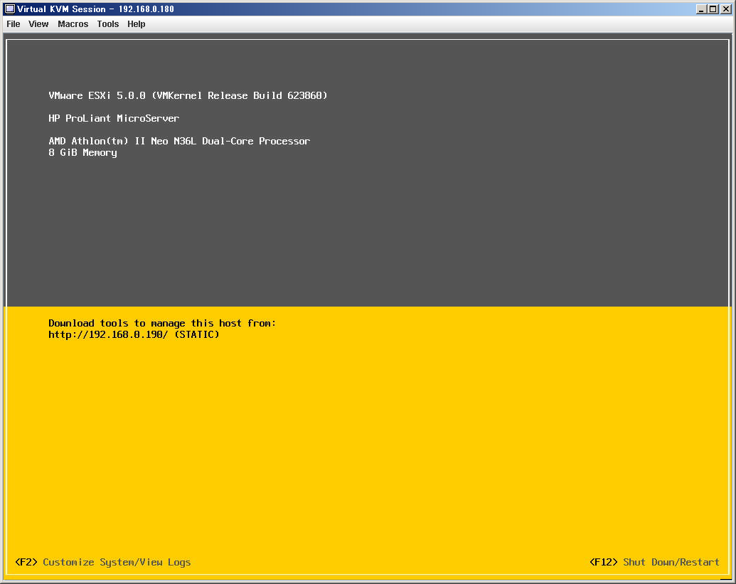
Task: Open the View menu
Action: click(38, 24)
